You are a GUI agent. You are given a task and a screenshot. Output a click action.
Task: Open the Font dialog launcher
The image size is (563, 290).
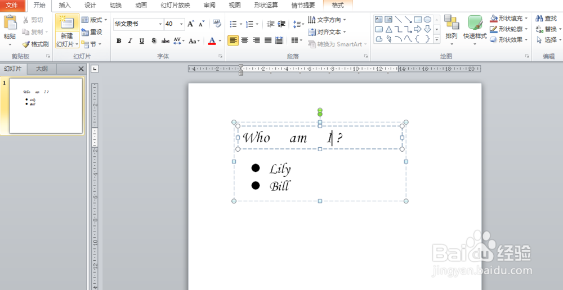pyautogui.click(x=221, y=56)
